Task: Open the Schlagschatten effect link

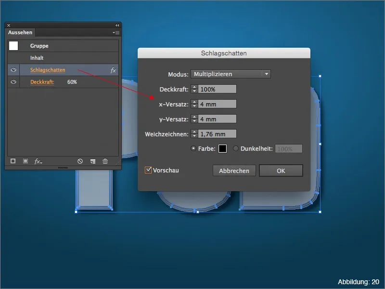Action: [x=48, y=70]
